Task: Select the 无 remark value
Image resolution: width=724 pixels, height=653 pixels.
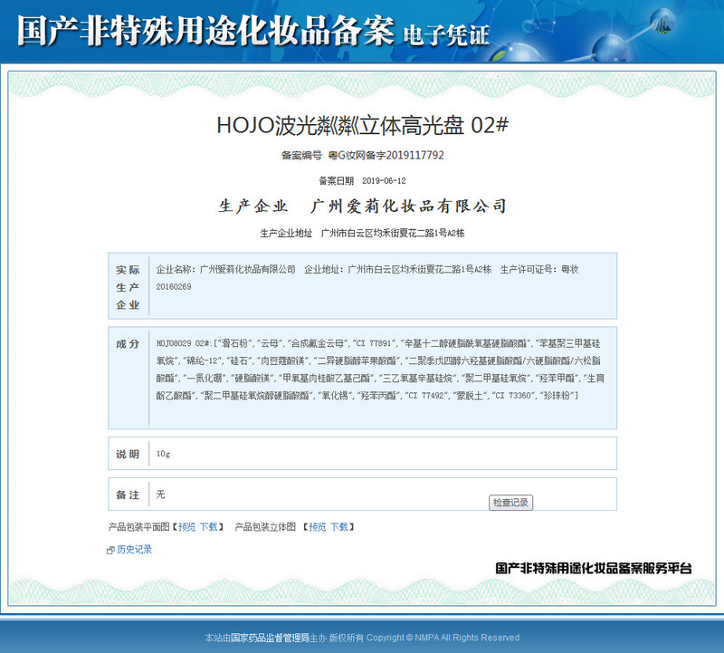Action: coord(161,495)
